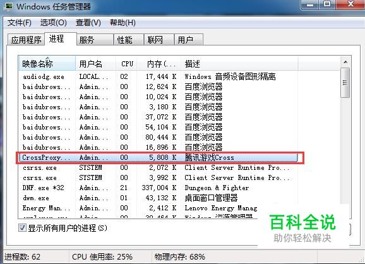Sort by 映像名称 column header
365x264 pixels.
tap(47, 64)
